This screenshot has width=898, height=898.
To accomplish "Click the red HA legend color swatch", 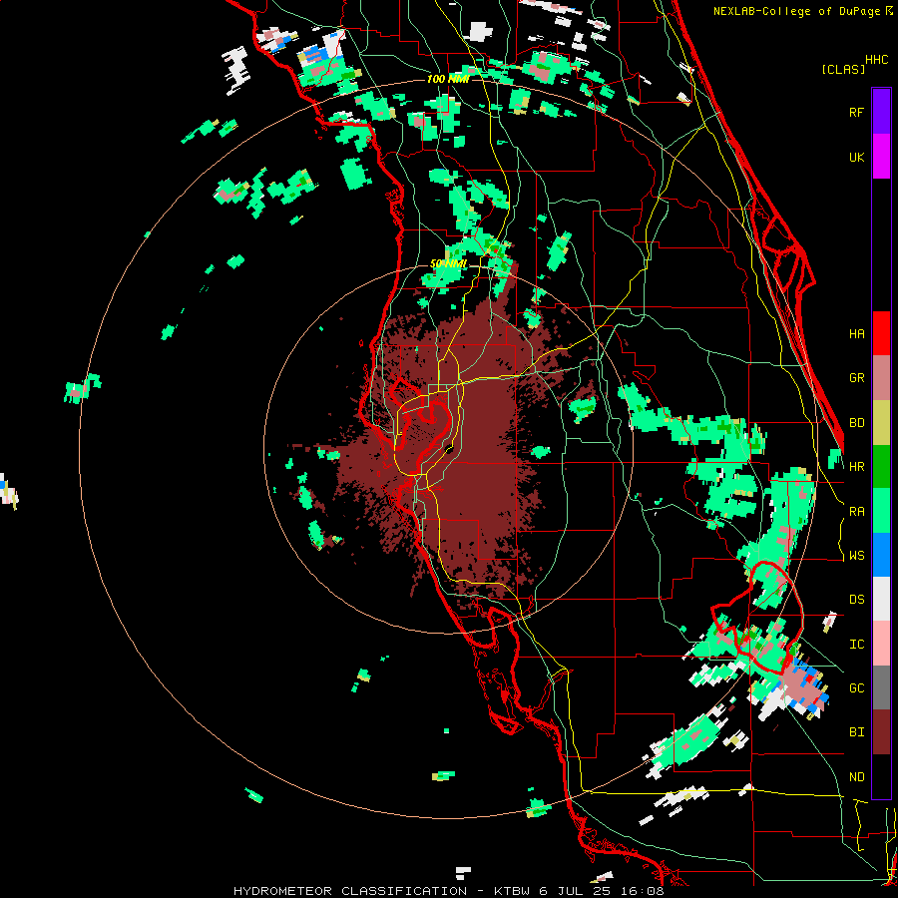I will tap(881, 333).
